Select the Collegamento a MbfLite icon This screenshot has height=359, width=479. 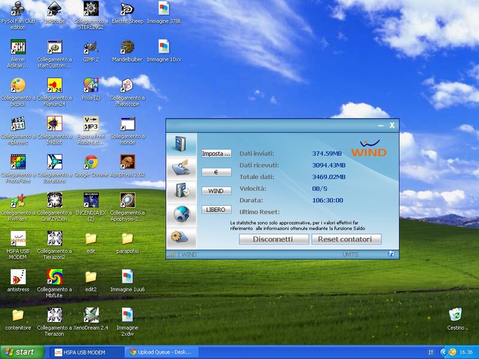coord(54,283)
